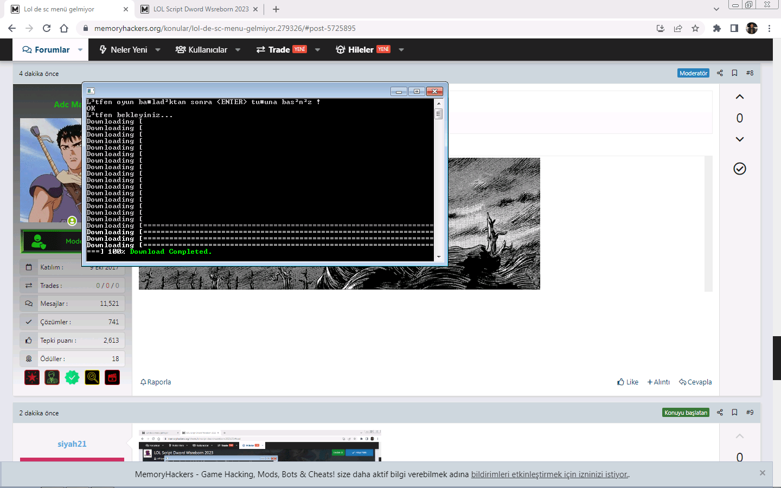Go back to the previous page
This screenshot has height=488, width=781.
coord(12,28)
